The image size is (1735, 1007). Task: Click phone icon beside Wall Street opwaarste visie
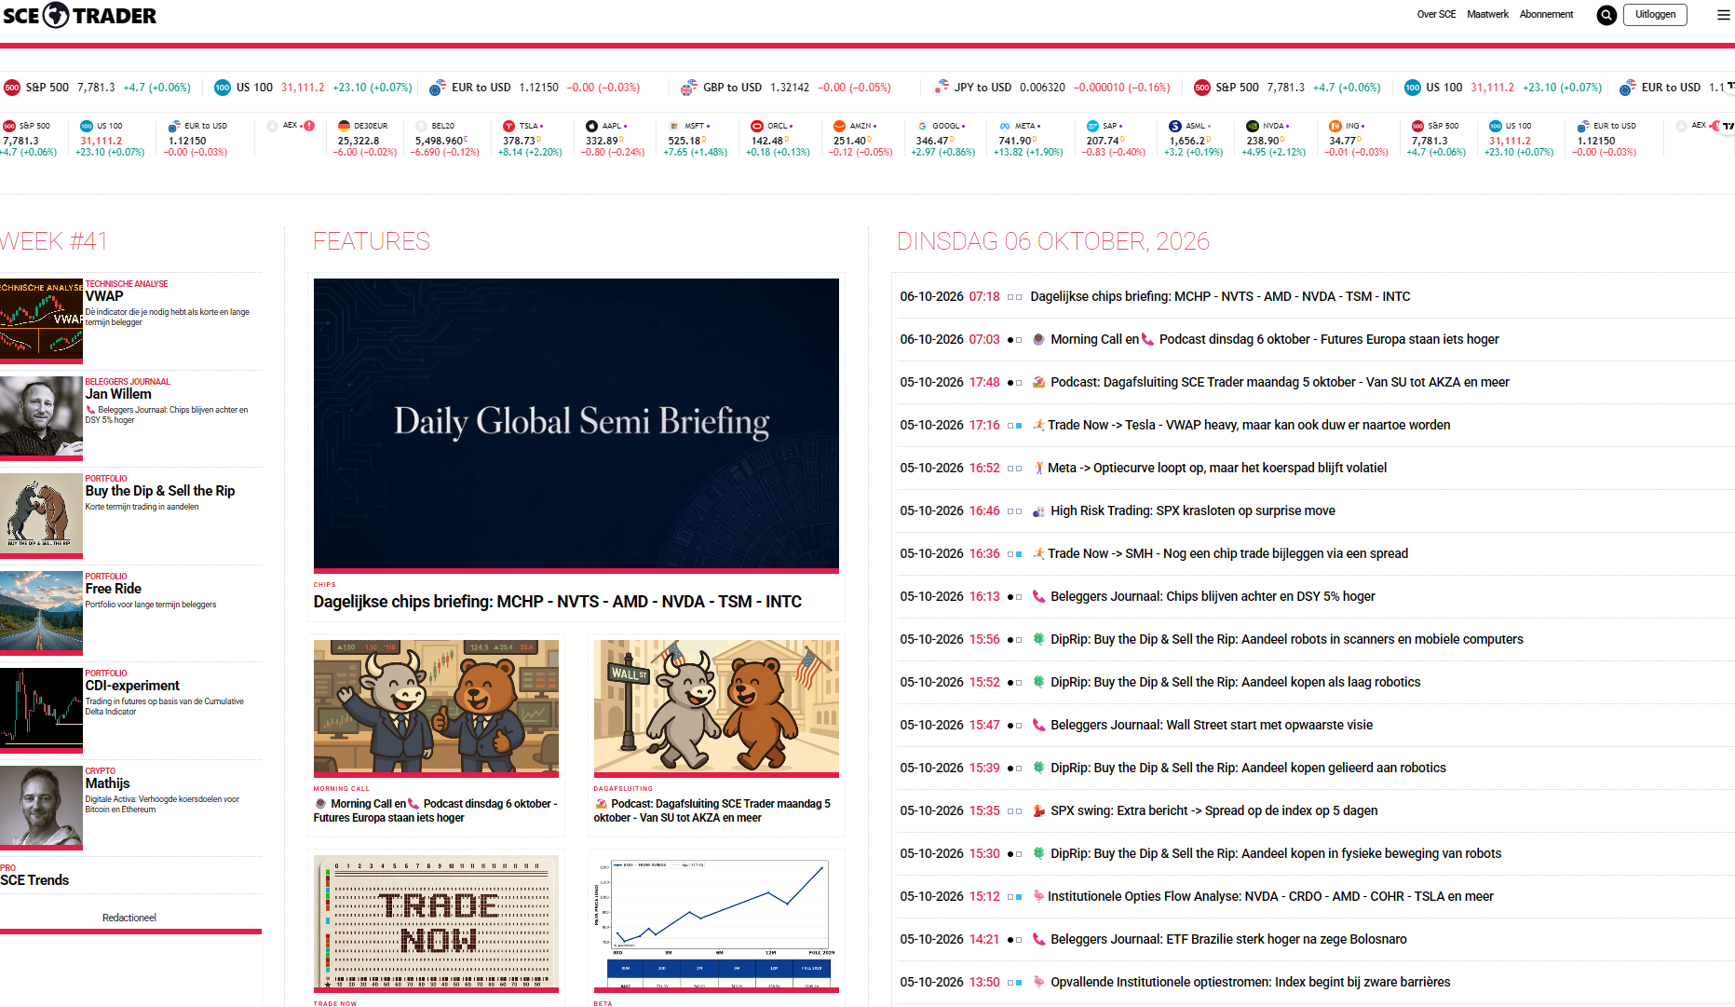coord(1038,725)
